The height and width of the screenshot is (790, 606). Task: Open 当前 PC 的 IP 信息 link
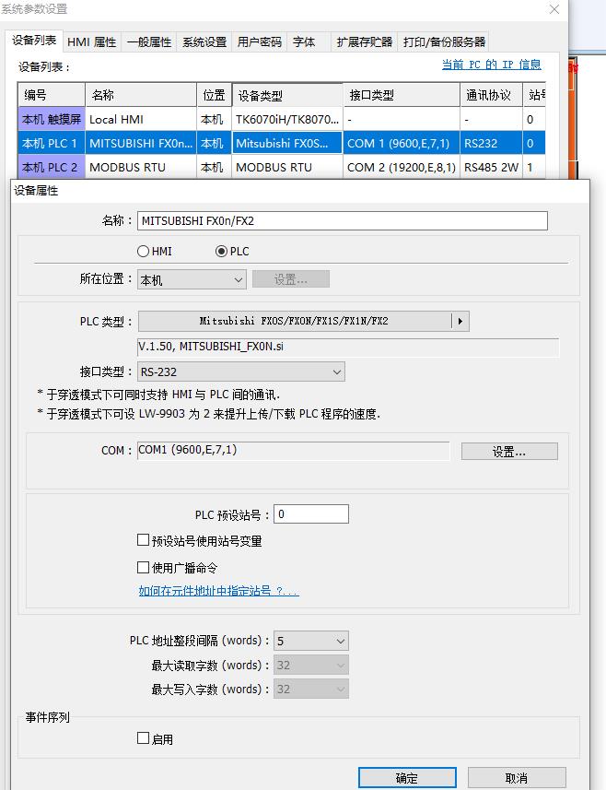491,65
